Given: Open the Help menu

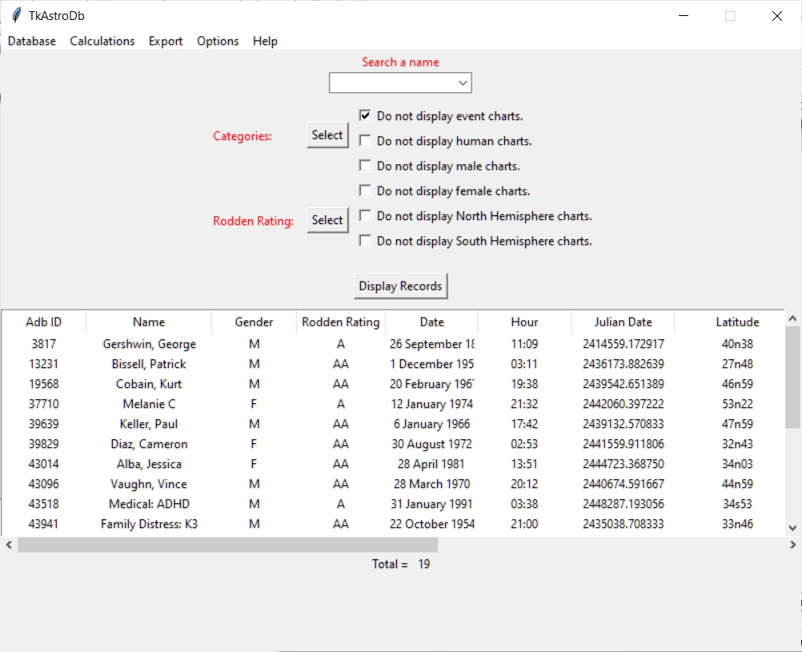Looking at the screenshot, I should [265, 41].
